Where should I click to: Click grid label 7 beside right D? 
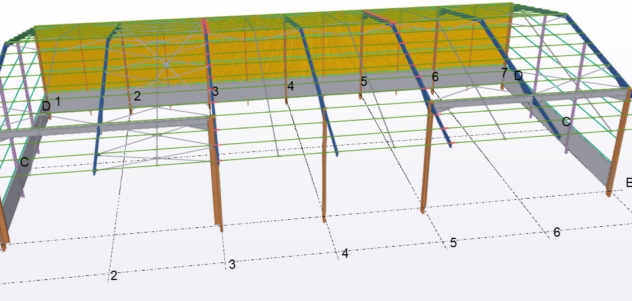pyautogui.click(x=504, y=72)
